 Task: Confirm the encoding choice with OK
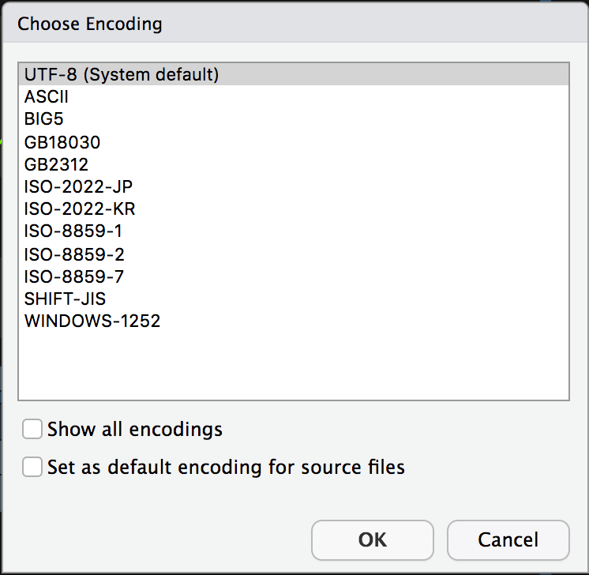click(x=373, y=540)
